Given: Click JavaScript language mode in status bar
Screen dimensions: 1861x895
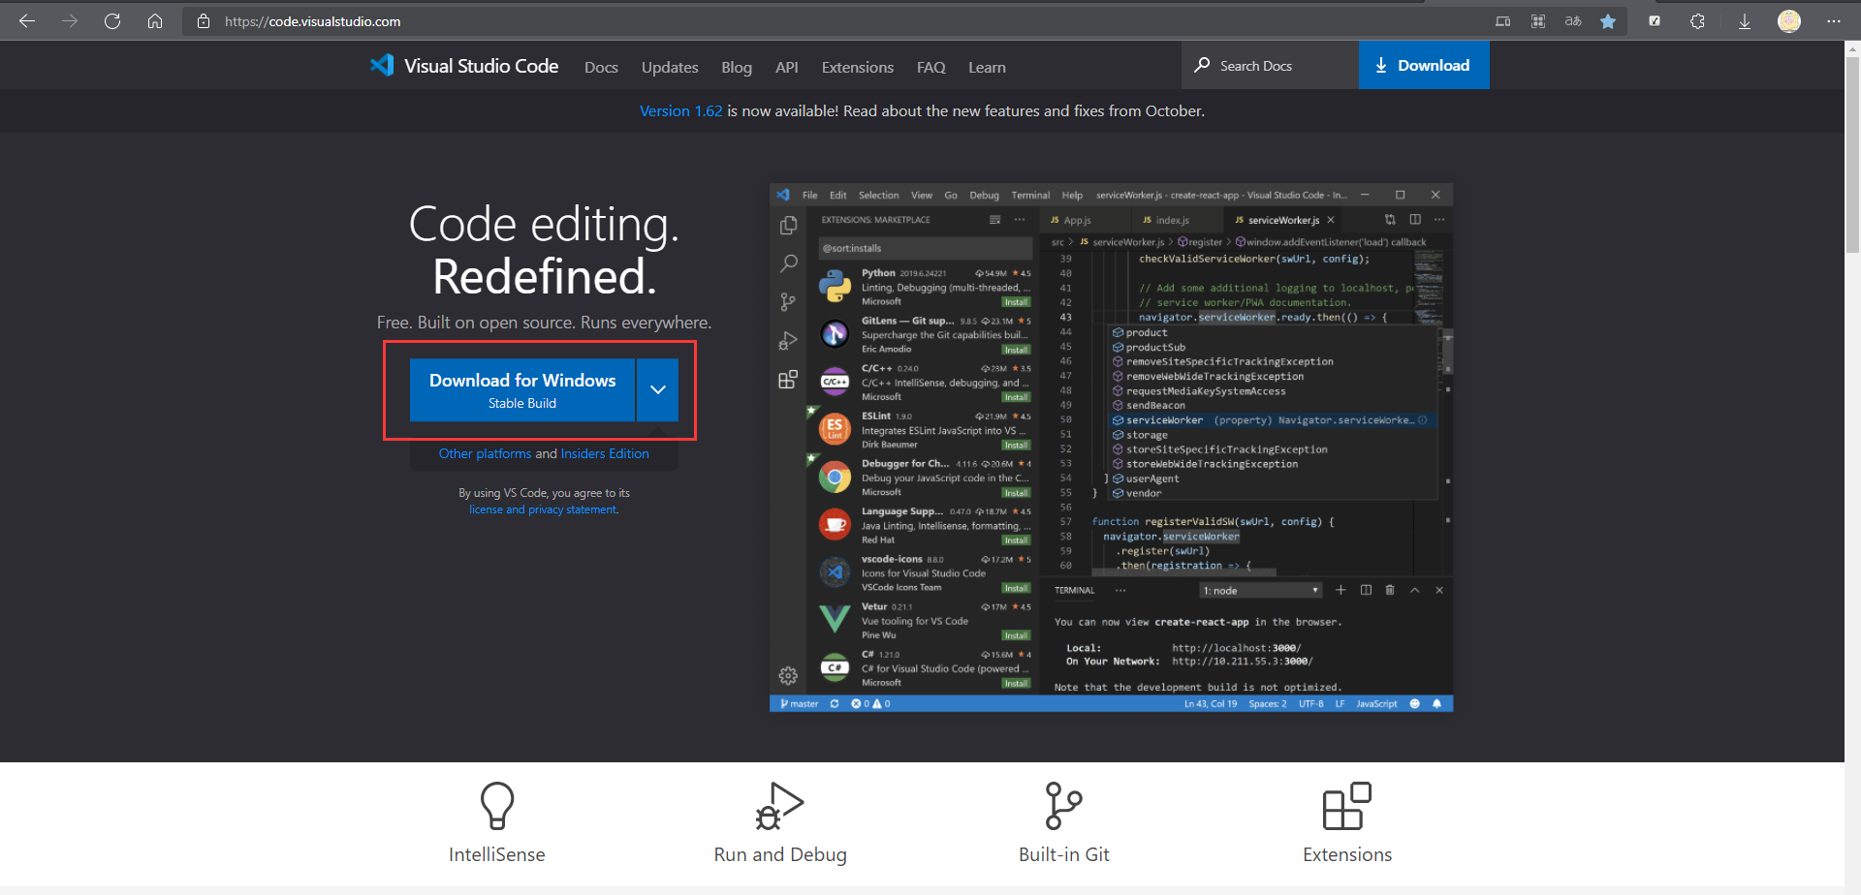Looking at the screenshot, I should (x=1376, y=703).
